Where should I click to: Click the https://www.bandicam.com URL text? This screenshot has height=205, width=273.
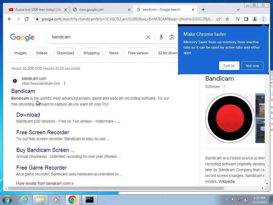coord(41,84)
